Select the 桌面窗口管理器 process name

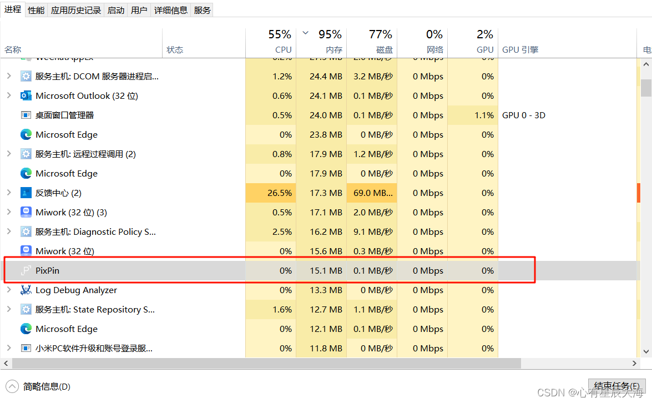[x=64, y=115]
